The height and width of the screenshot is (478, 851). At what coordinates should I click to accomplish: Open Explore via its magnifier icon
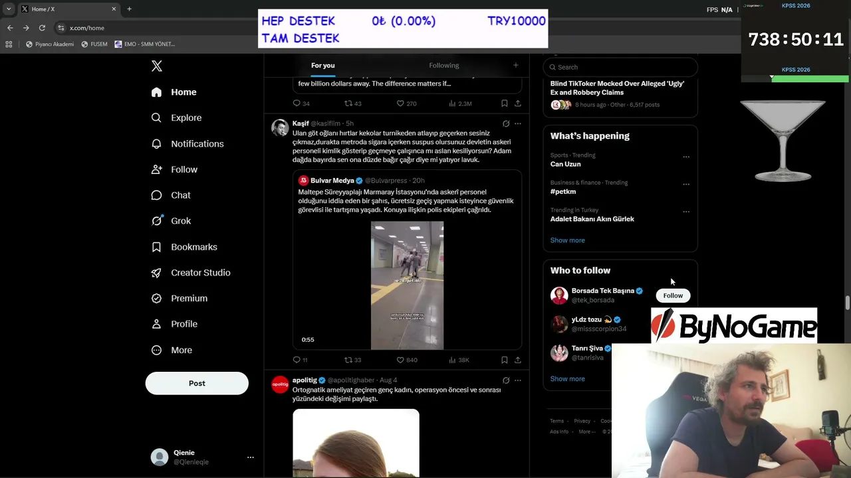[156, 118]
